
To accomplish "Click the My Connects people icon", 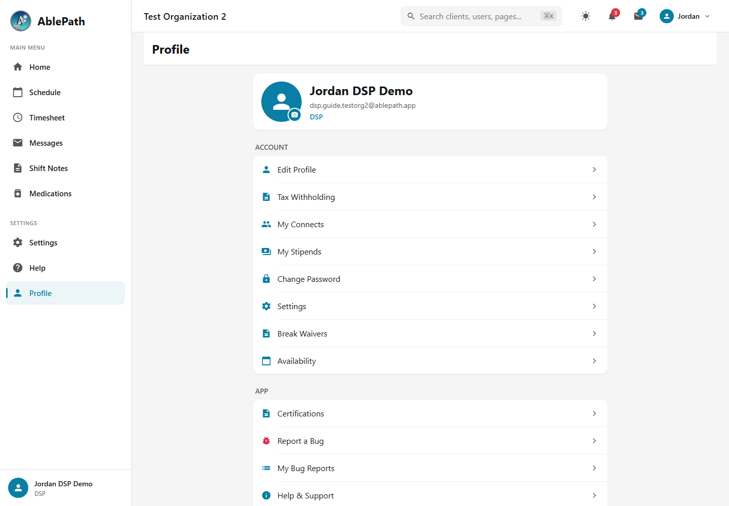I will 266,224.
